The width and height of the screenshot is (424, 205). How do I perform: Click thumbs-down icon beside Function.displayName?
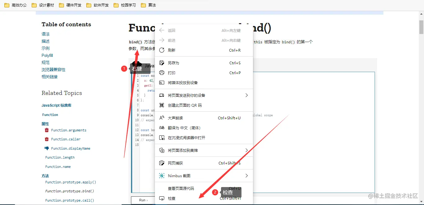tap(47, 148)
